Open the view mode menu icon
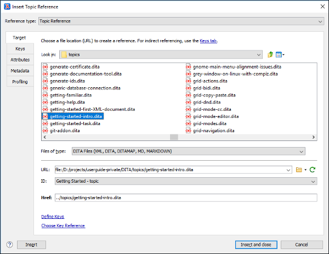Viewport: 329px width, 254px height. pyautogui.click(x=280, y=54)
